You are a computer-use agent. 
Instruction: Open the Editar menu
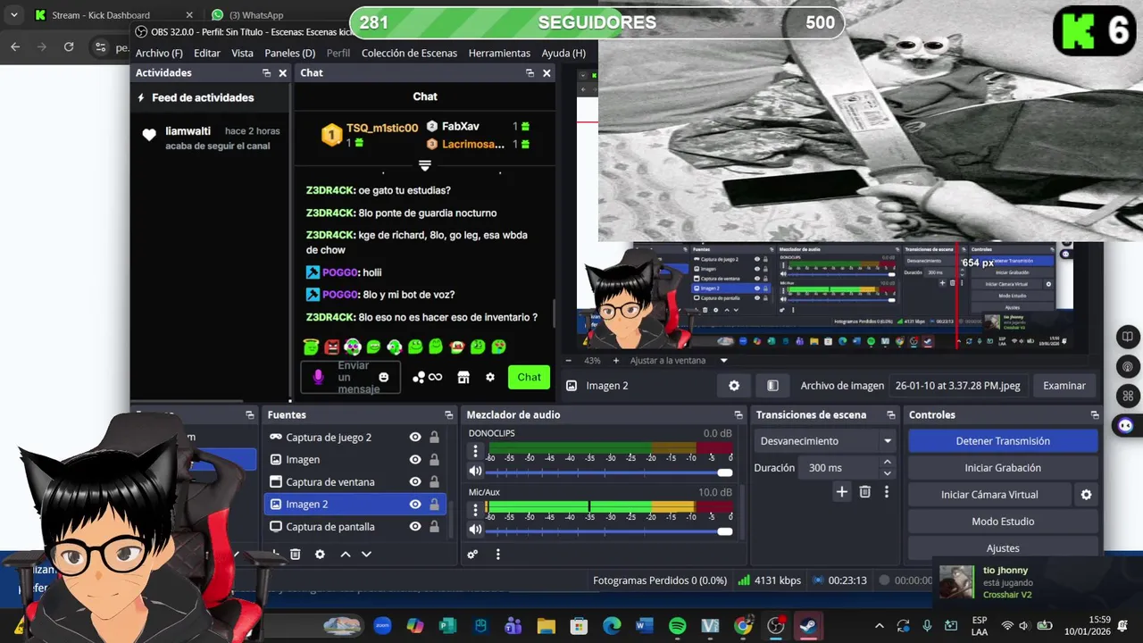click(207, 54)
